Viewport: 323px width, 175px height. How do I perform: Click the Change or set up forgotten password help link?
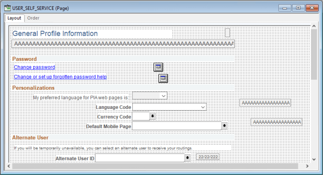(60, 77)
